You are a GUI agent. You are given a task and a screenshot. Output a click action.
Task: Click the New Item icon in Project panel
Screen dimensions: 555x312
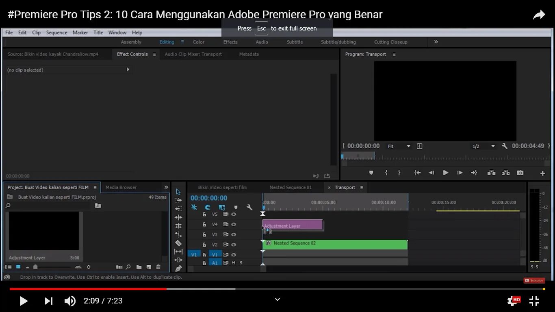coord(149,267)
